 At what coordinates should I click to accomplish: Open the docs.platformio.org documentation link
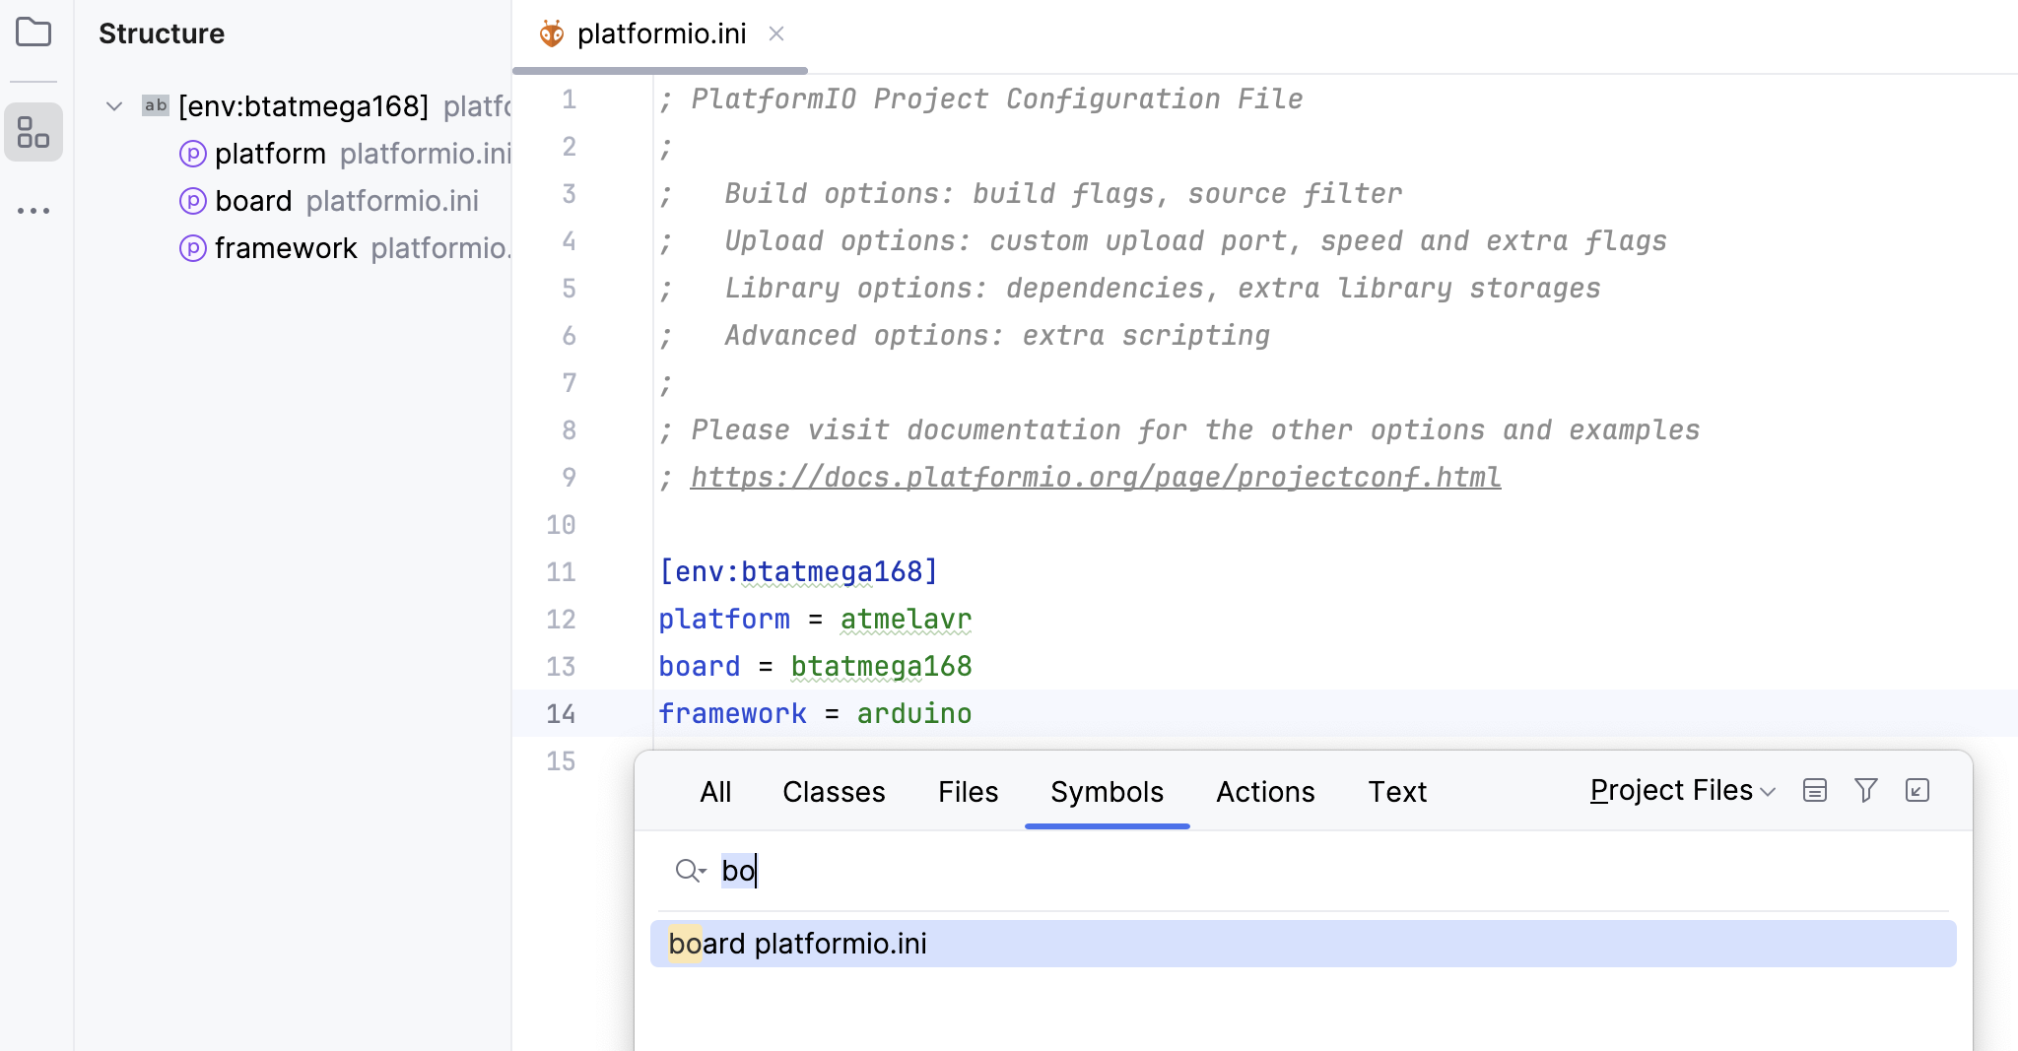(1095, 477)
